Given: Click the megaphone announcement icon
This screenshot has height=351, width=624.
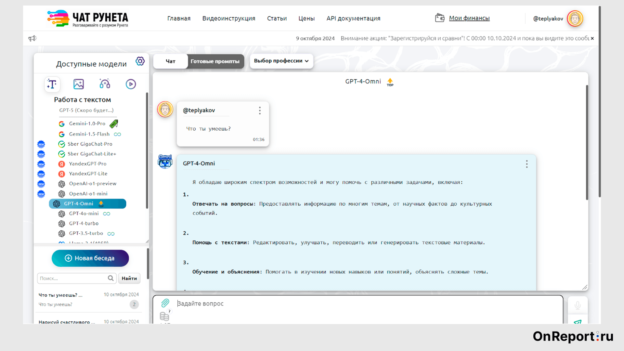Looking at the screenshot, I should click(32, 38).
